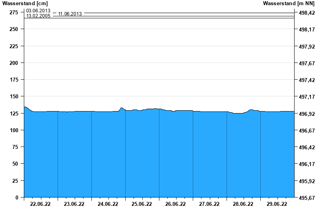Click the 29.06.22 date label

click(277, 204)
